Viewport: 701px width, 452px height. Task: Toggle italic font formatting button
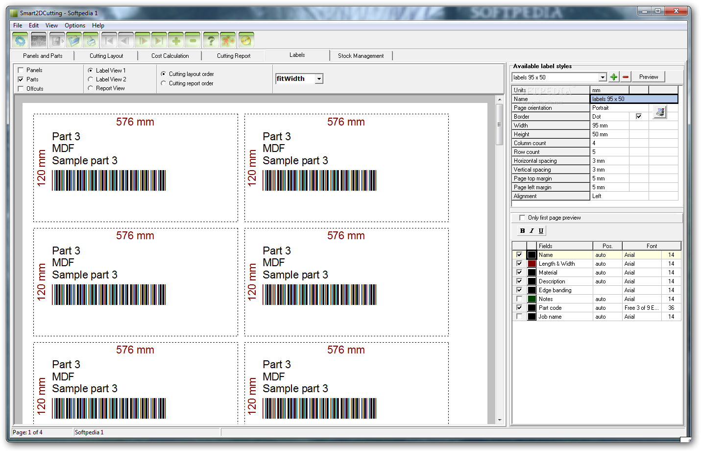point(532,231)
